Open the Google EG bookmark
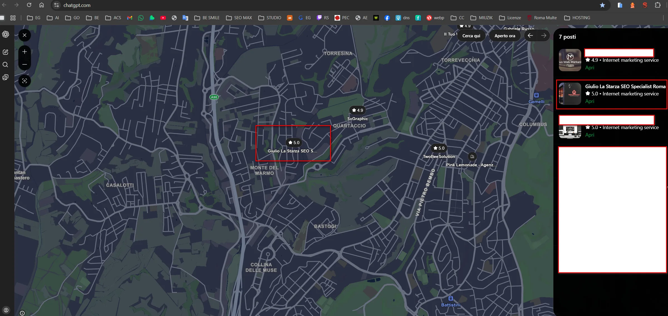 tap(304, 18)
